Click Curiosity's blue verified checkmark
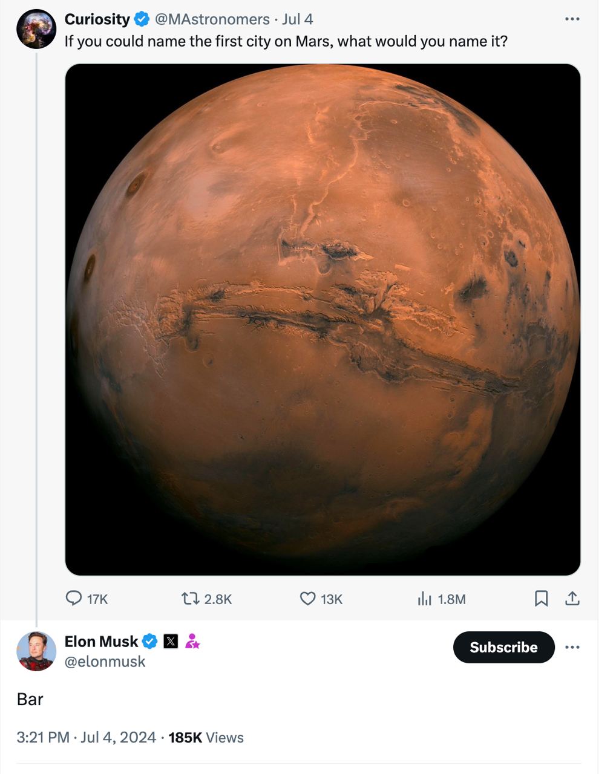The image size is (616, 774). 142,19
